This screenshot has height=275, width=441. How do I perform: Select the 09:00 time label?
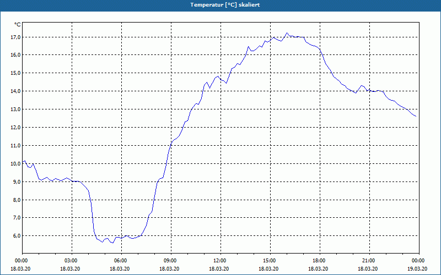click(169, 261)
